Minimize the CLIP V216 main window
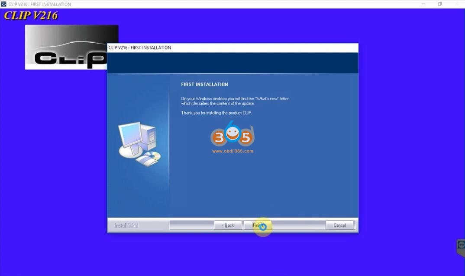Screen dimensions: 465x276 point(423,4)
